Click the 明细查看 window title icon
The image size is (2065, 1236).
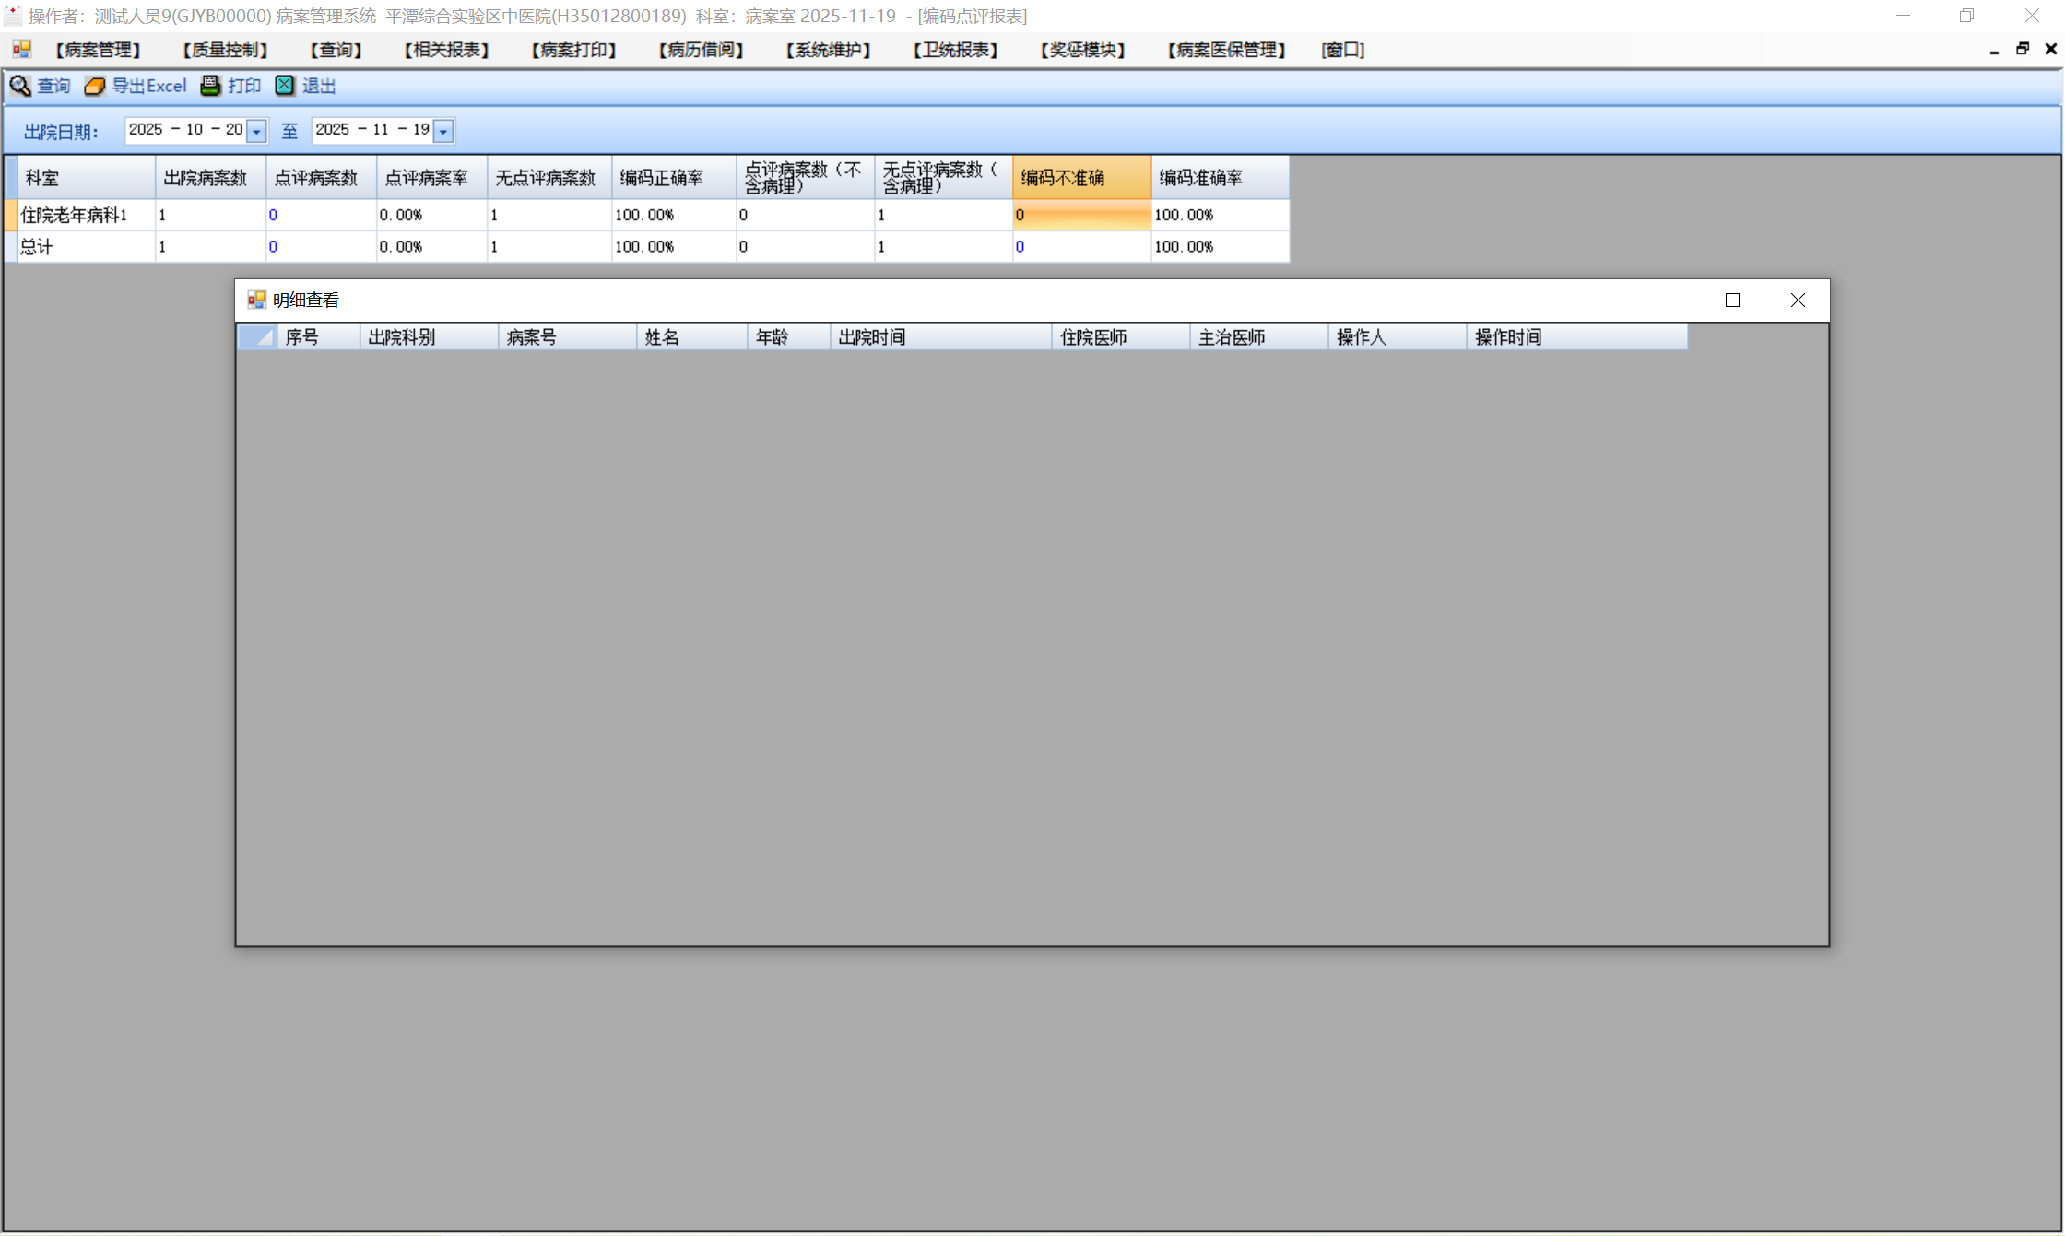point(256,300)
